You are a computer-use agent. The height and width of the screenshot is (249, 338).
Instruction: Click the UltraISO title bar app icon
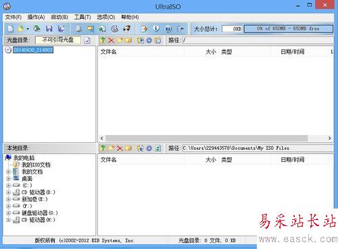(7, 6)
